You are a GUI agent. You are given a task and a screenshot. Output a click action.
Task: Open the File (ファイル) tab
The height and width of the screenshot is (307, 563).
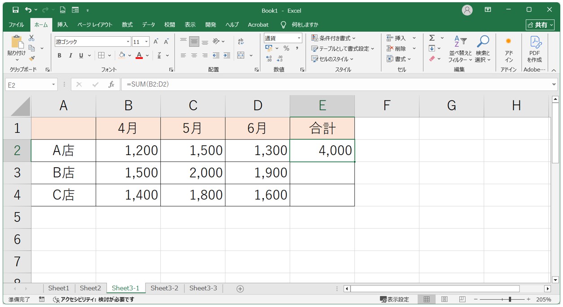pos(16,25)
